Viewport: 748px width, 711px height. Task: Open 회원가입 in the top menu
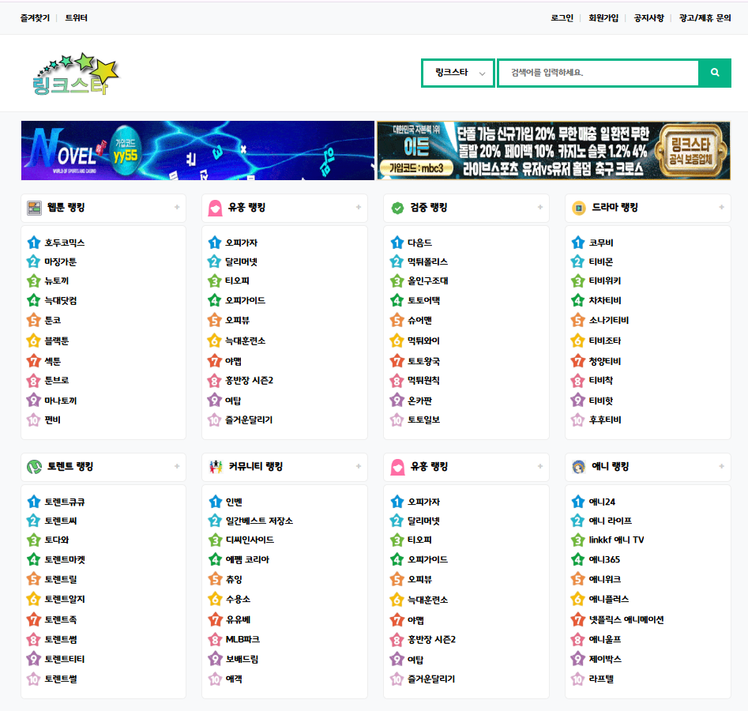(603, 17)
